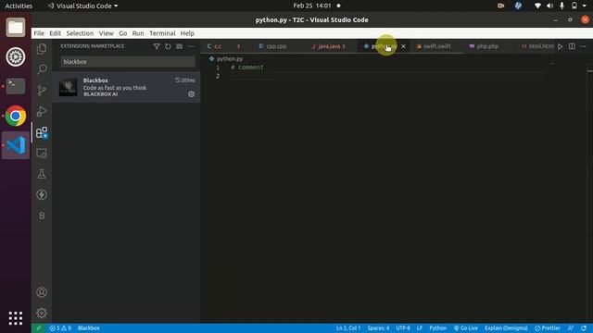593x333 pixels.
Task: Open the Testing flask view
Action: (x=42, y=174)
